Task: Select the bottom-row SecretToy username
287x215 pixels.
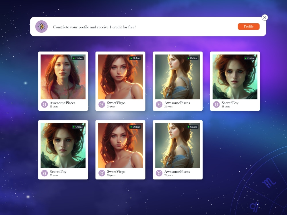Action: coord(58,172)
